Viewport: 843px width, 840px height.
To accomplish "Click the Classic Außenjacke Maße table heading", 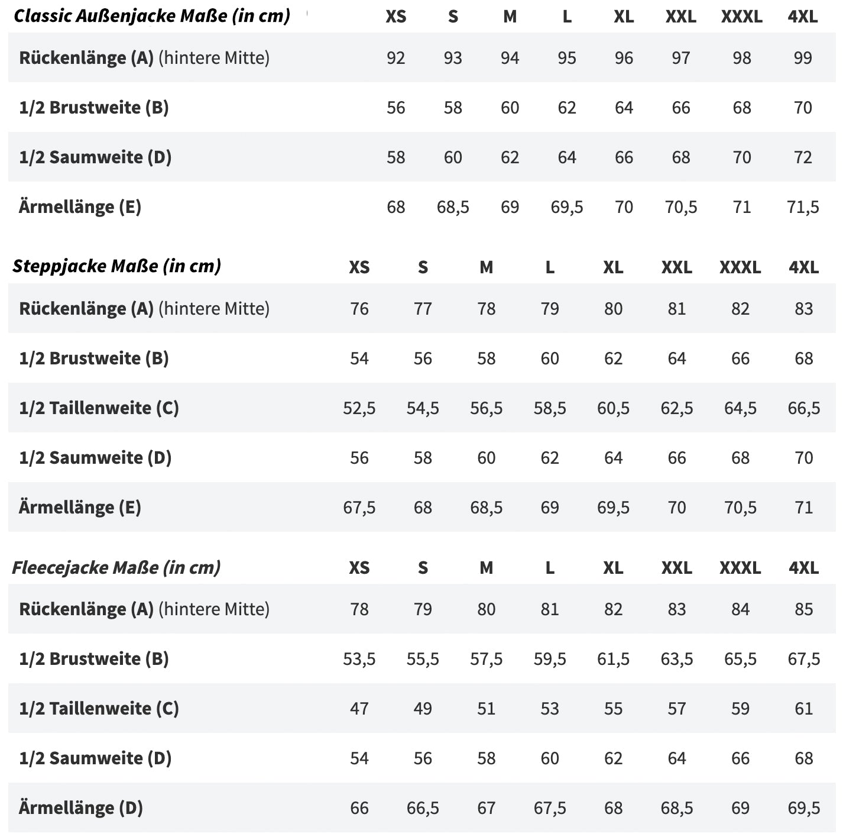I will [151, 16].
